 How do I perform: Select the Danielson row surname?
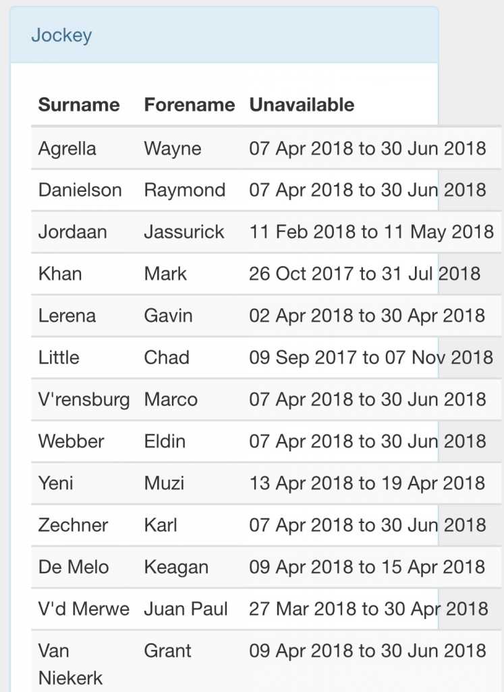click(x=80, y=190)
